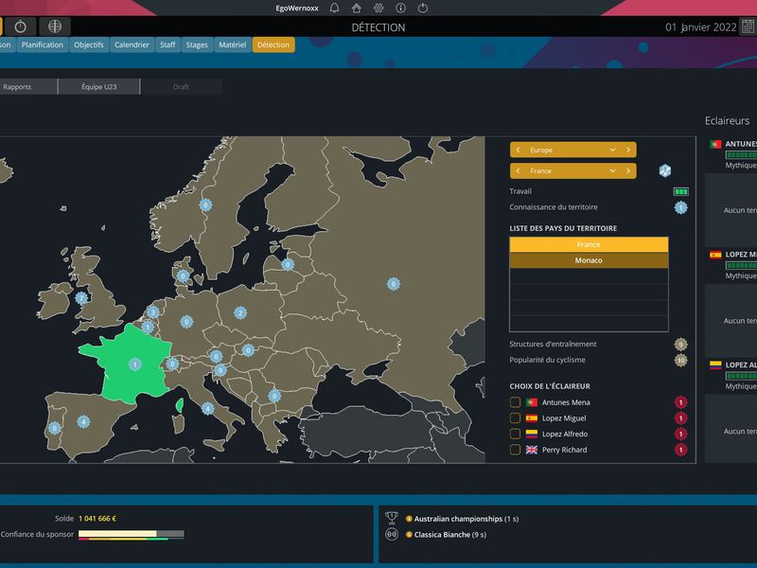
Task: Open the notifications bell icon
Action: coord(334,8)
